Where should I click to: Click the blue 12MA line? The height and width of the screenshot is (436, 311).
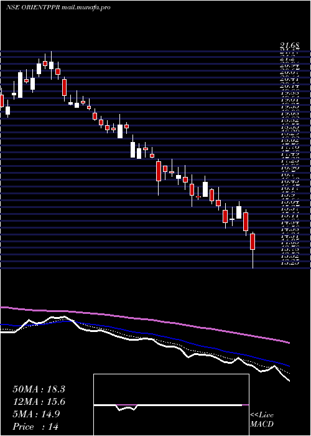tap(144, 334)
